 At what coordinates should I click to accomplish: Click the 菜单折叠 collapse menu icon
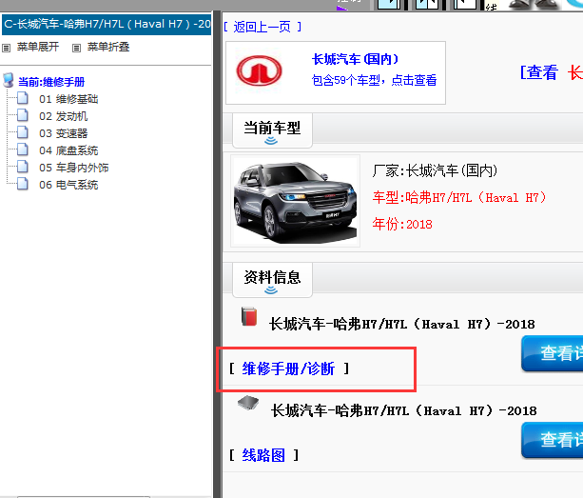pos(76,48)
